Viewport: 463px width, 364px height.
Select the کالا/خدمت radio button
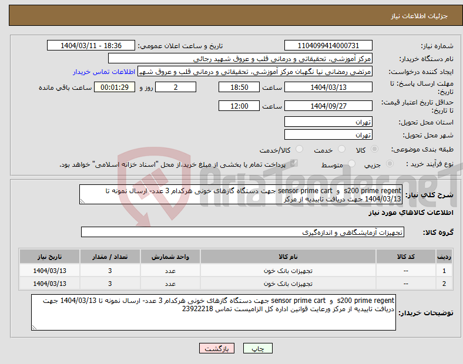click(x=299, y=149)
